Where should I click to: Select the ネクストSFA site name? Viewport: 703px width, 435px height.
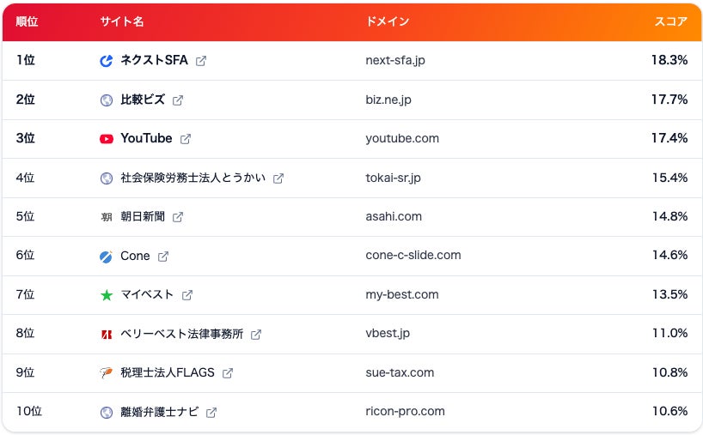click(154, 60)
